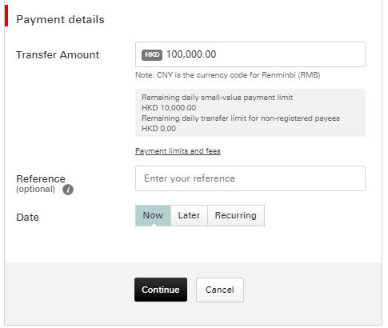
Task: Click the (optional) text under Reference
Action: pos(35,190)
